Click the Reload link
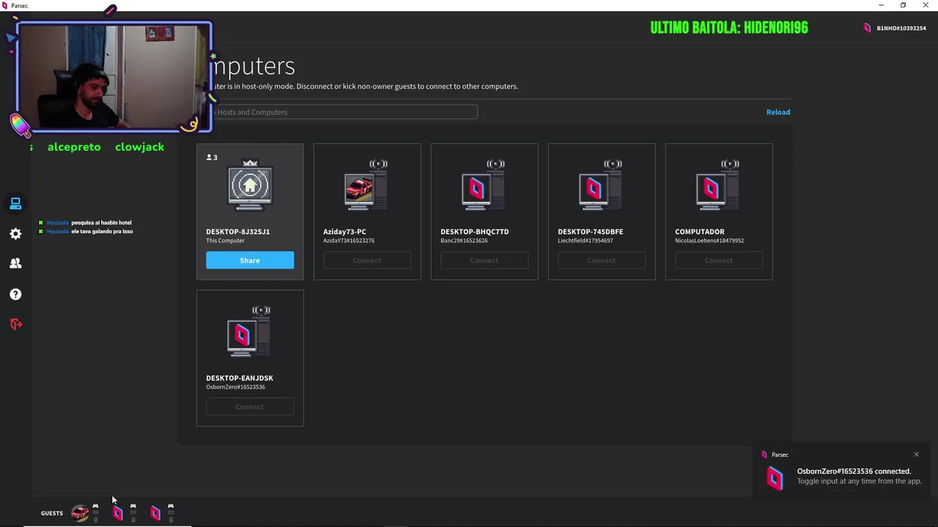Screen dimensions: 938x527 (x=778, y=112)
